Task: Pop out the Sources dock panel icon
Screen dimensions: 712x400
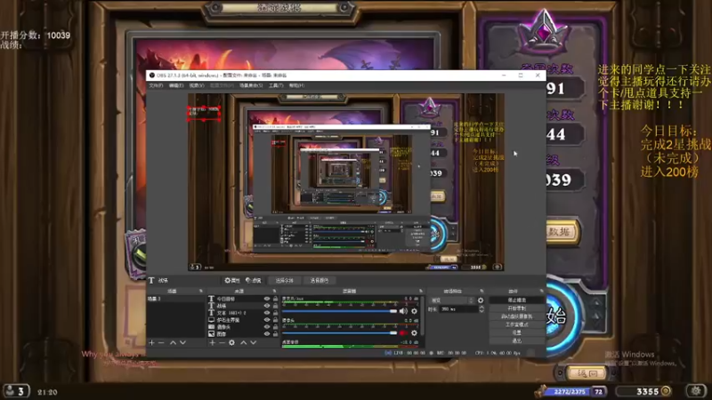Action: coord(274,292)
